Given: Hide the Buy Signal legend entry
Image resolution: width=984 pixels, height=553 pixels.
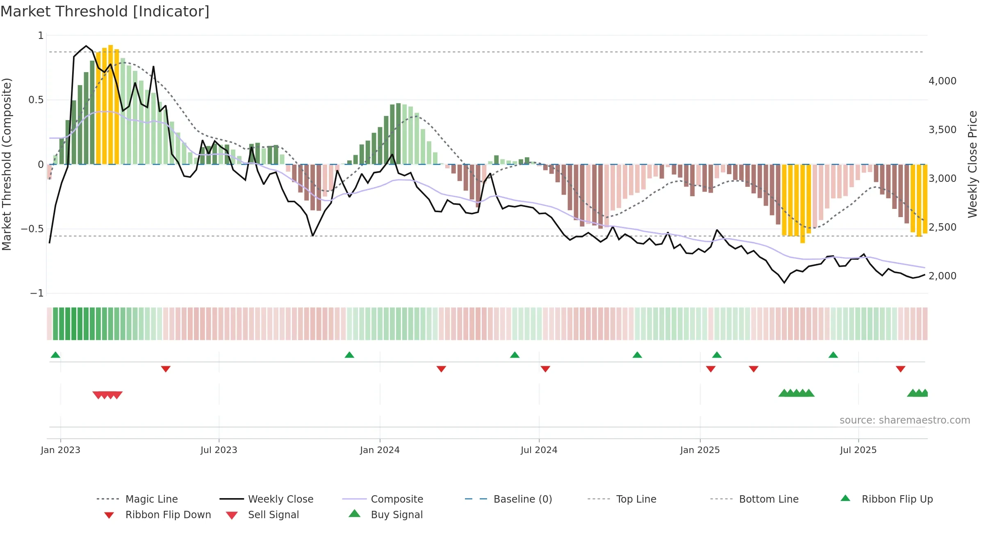Looking at the screenshot, I should 385,514.
